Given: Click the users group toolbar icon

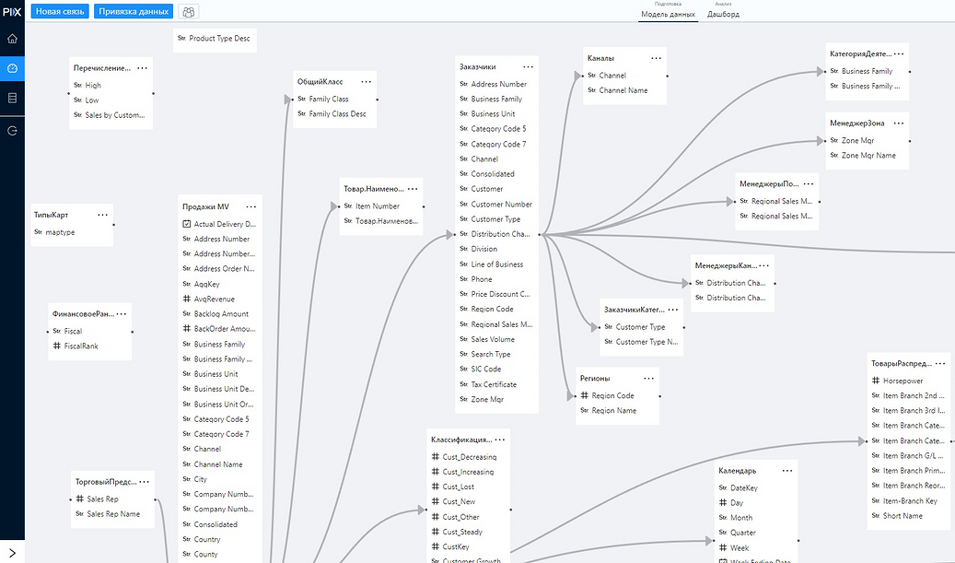Looking at the screenshot, I should (x=189, y=12).
